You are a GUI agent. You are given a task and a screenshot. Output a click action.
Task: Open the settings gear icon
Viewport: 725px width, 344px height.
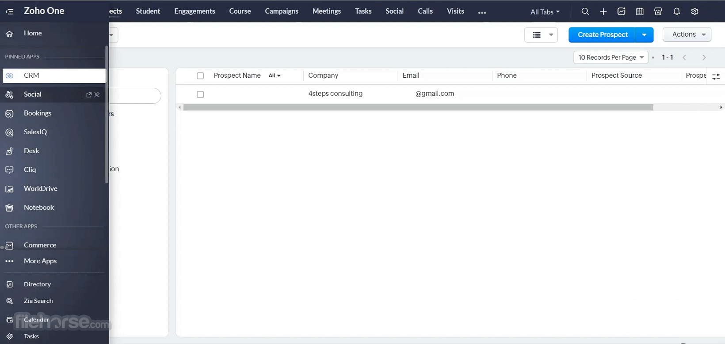pos(695,11)
